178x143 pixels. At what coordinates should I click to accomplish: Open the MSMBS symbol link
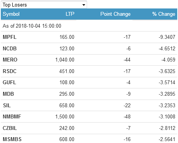pyautogui.click(x=12, y=139)
